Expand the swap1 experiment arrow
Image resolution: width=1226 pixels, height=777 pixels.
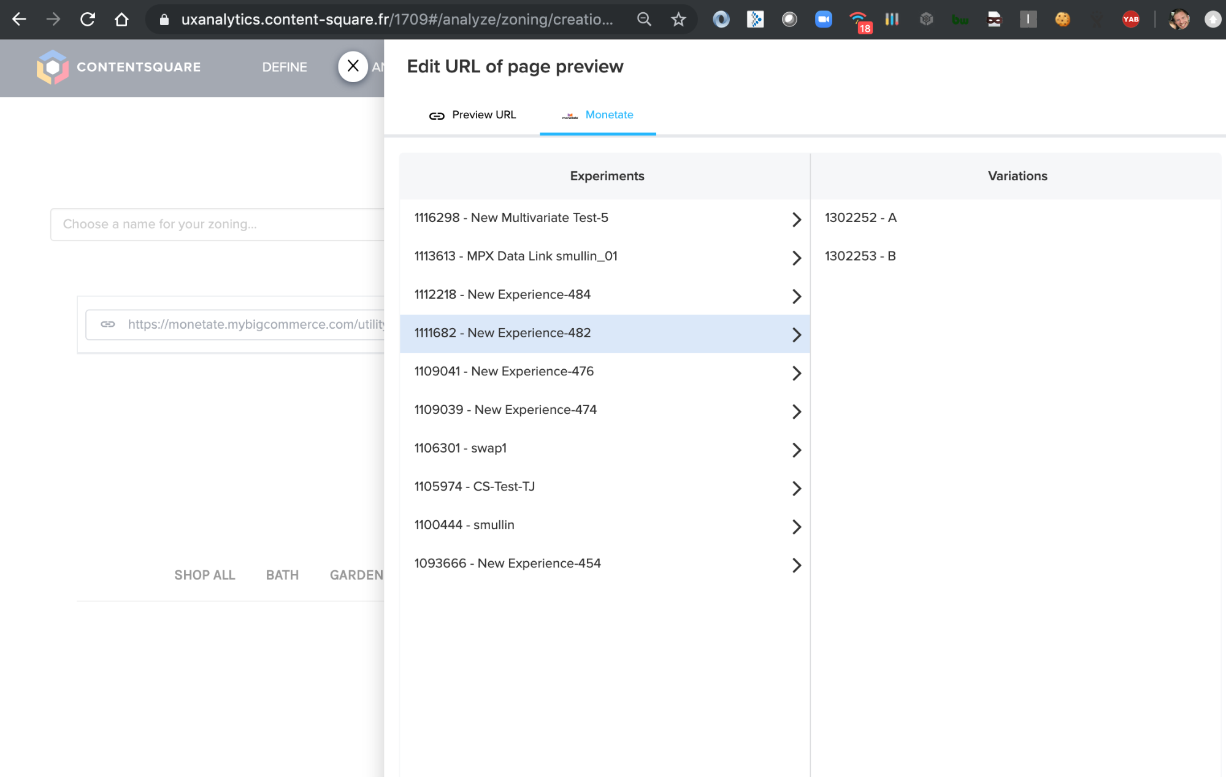point(796,450)
